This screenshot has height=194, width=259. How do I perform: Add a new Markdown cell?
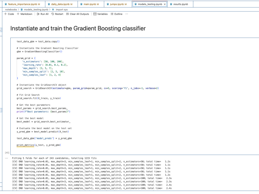pyautogui.click(x=24, y=14)
